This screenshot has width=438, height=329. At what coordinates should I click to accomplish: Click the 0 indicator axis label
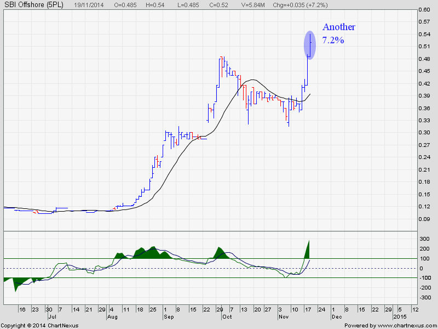tap(422, 268)
